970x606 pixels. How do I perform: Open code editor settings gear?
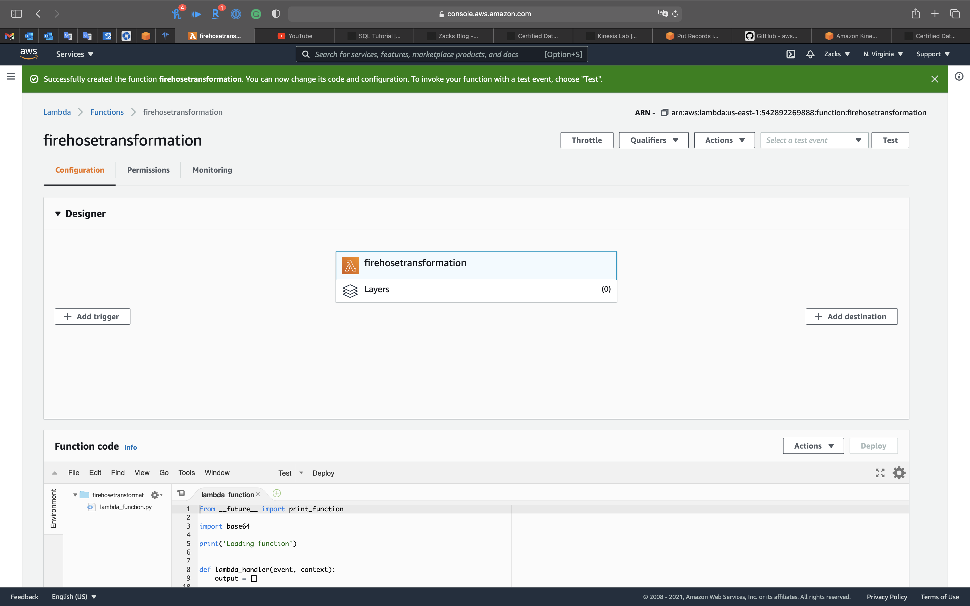point(899,473)
